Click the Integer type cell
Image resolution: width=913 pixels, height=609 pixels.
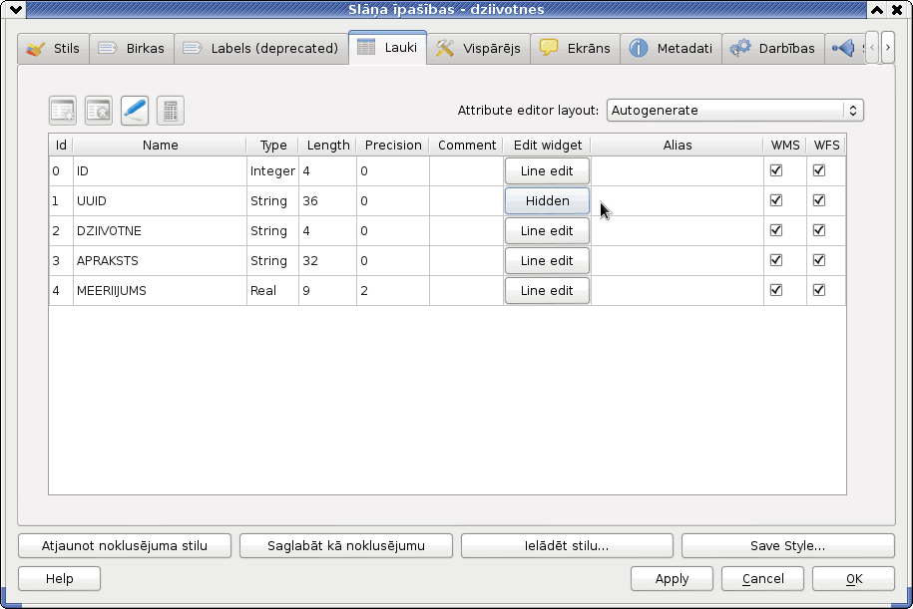[x=272, y=171]
